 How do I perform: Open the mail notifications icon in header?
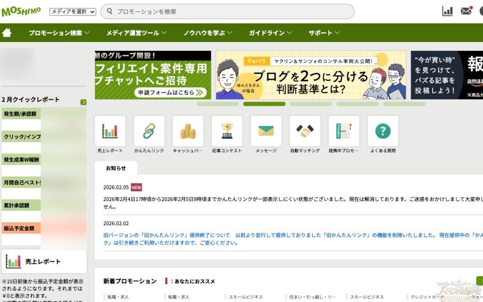click(x=466, y=11)
